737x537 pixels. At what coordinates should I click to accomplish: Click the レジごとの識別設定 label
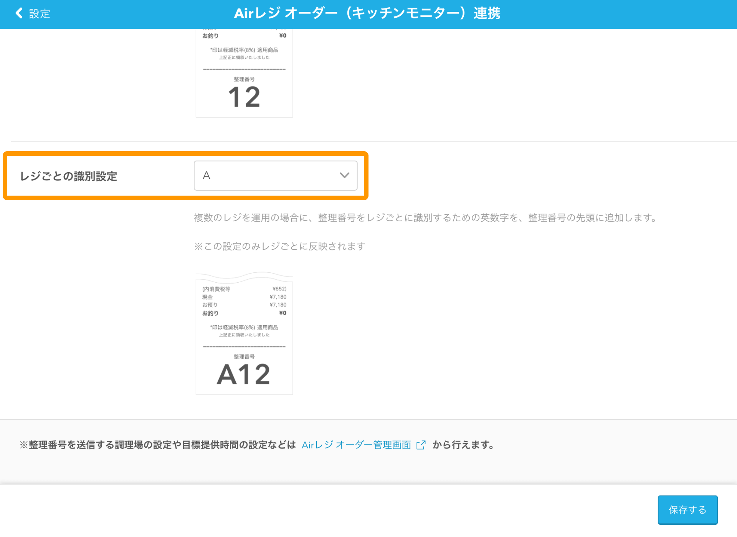[69, 176]
